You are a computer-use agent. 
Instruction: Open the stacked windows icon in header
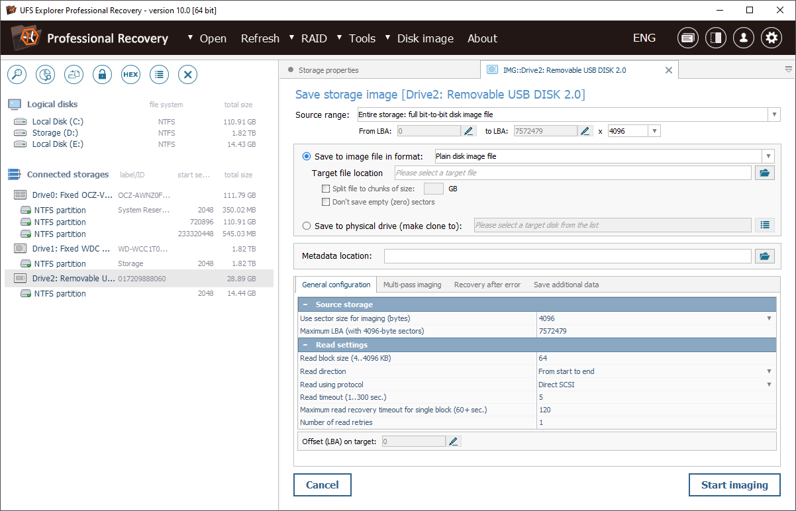point(688,38)
